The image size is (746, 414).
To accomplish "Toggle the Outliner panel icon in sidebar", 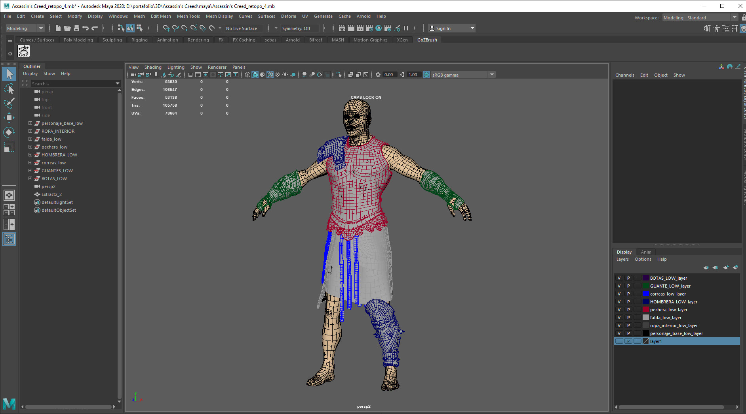I will [x=9, y=239].
